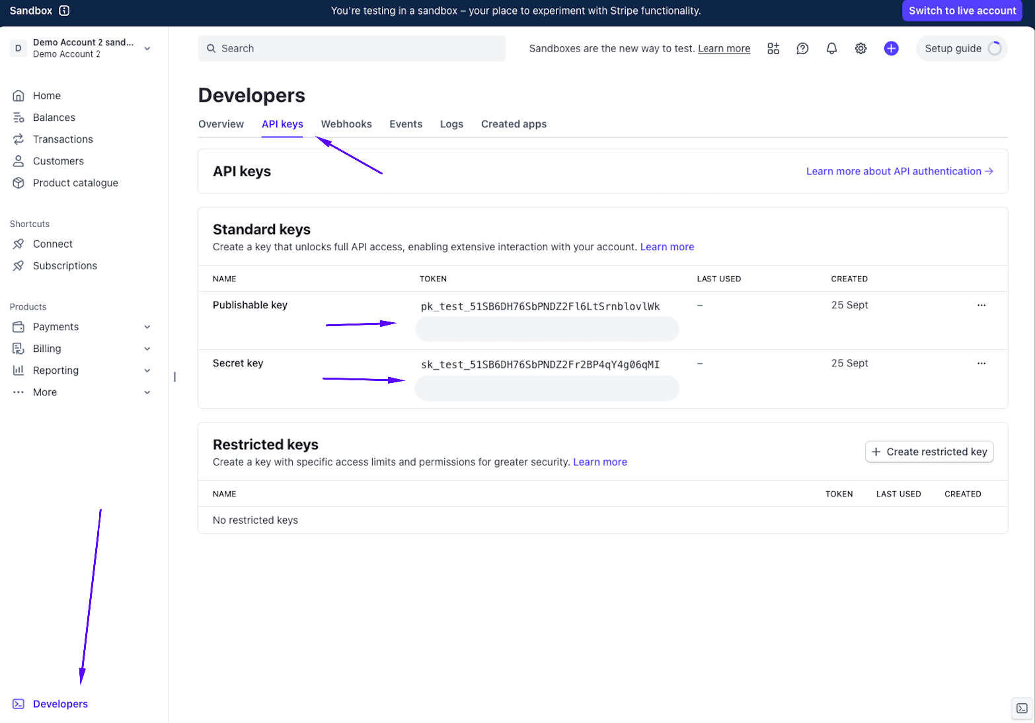Open the Events tab
The height and width of the screenshot is (723, 1035).
pos(406,124)
